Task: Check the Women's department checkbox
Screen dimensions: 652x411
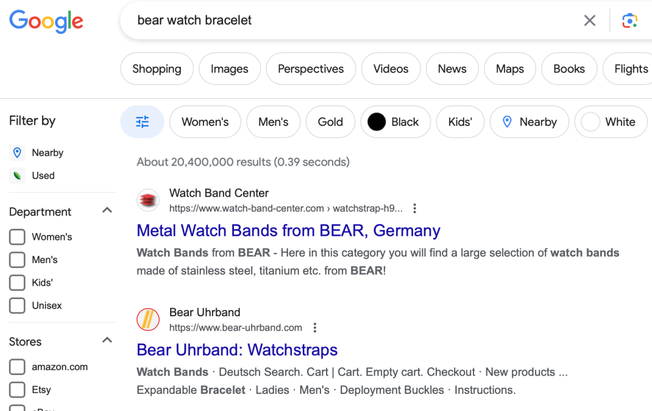Action: [17, 237]
